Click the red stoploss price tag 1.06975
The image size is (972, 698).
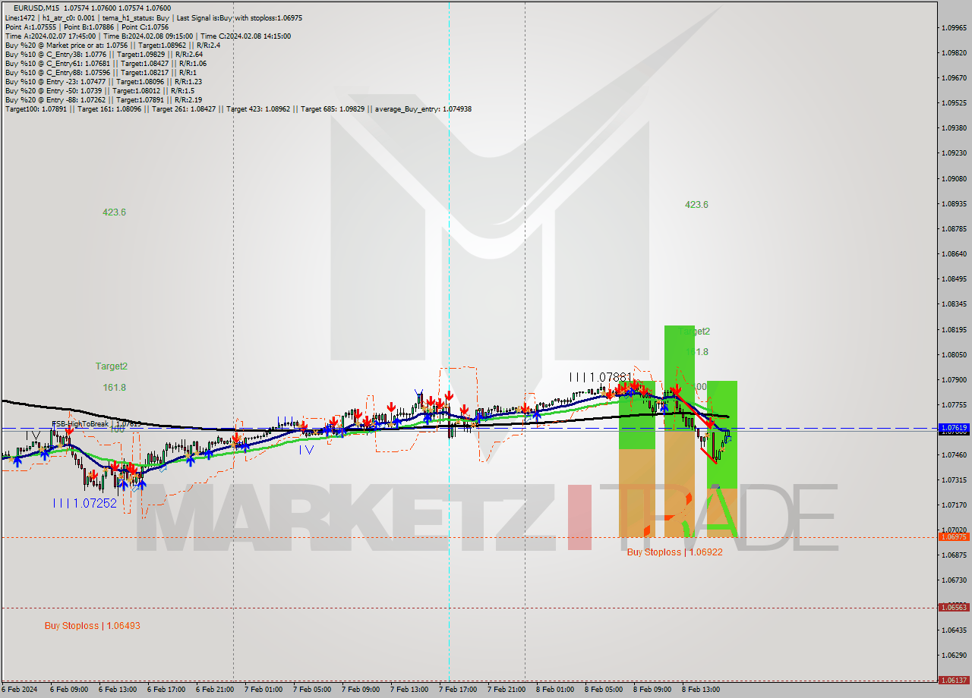954,536
